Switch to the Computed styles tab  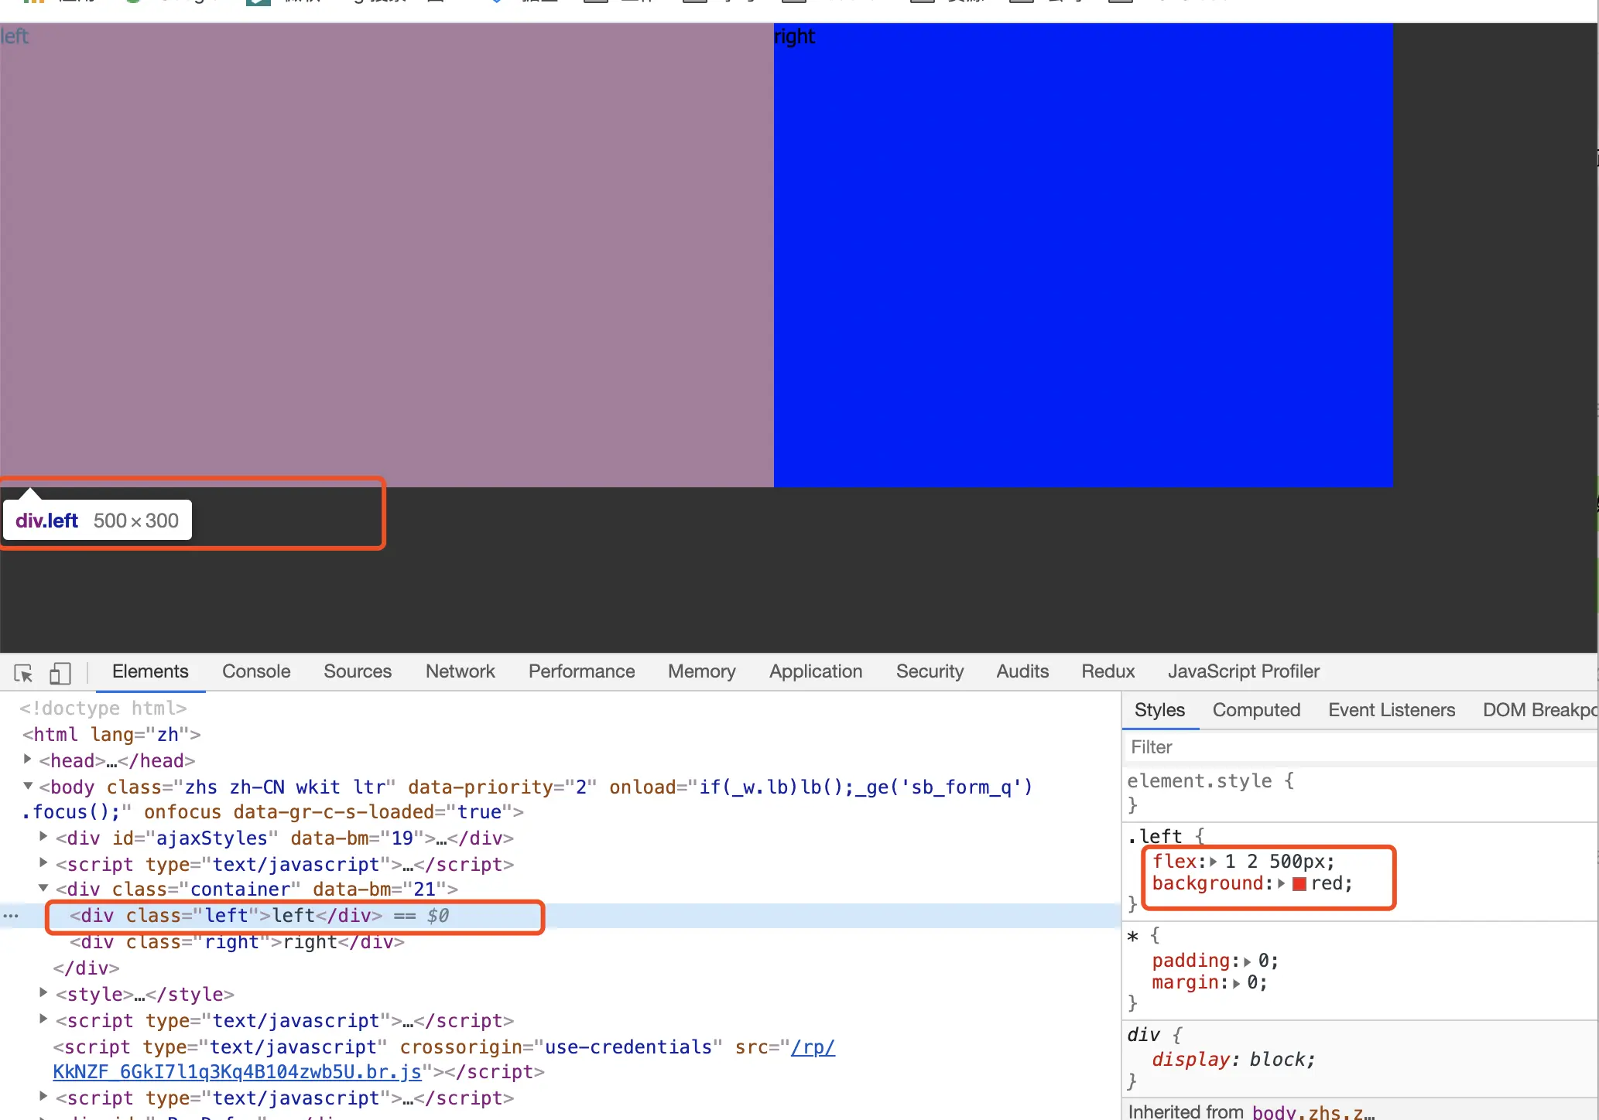pos(1255,710)
